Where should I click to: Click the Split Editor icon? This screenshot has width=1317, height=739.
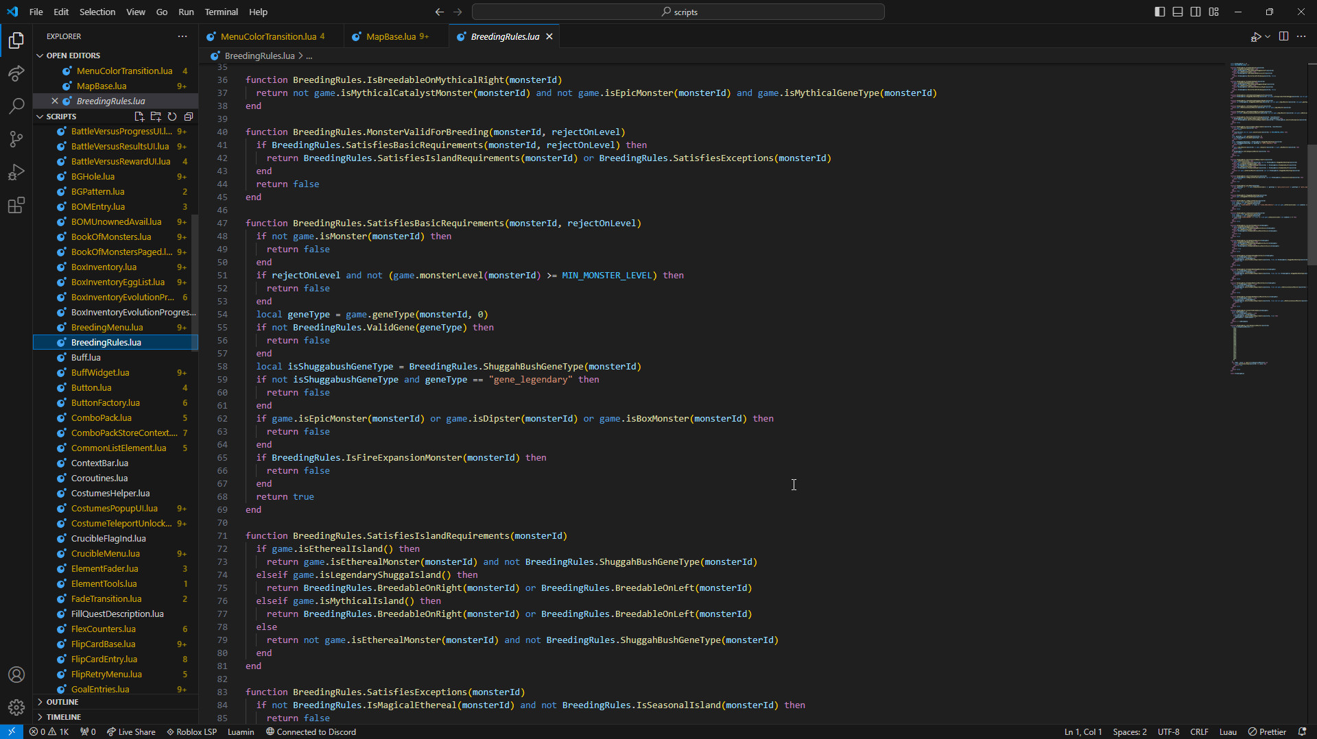click(x=1283, y=36)
